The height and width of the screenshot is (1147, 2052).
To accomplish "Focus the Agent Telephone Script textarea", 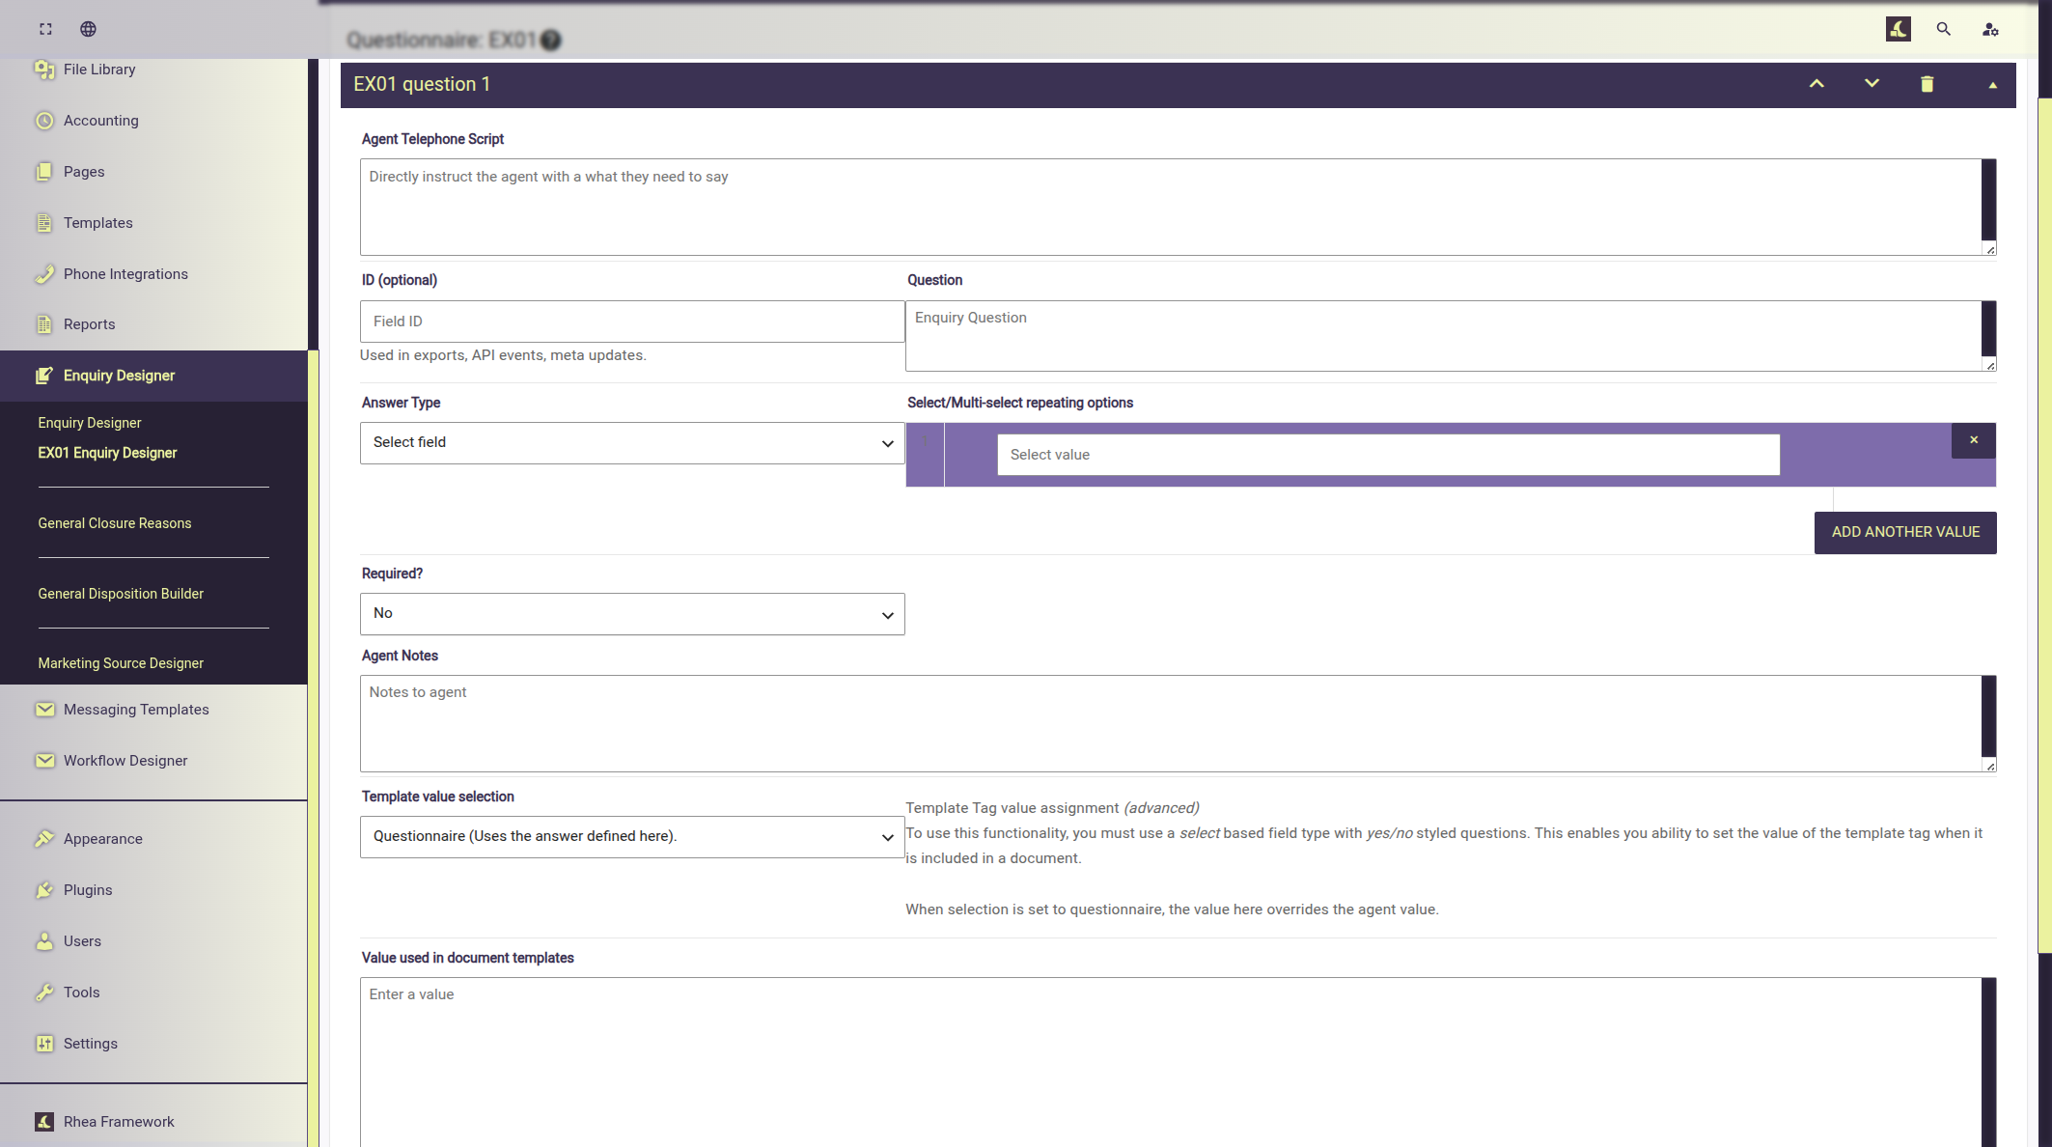I will (x=1178, y=208).
